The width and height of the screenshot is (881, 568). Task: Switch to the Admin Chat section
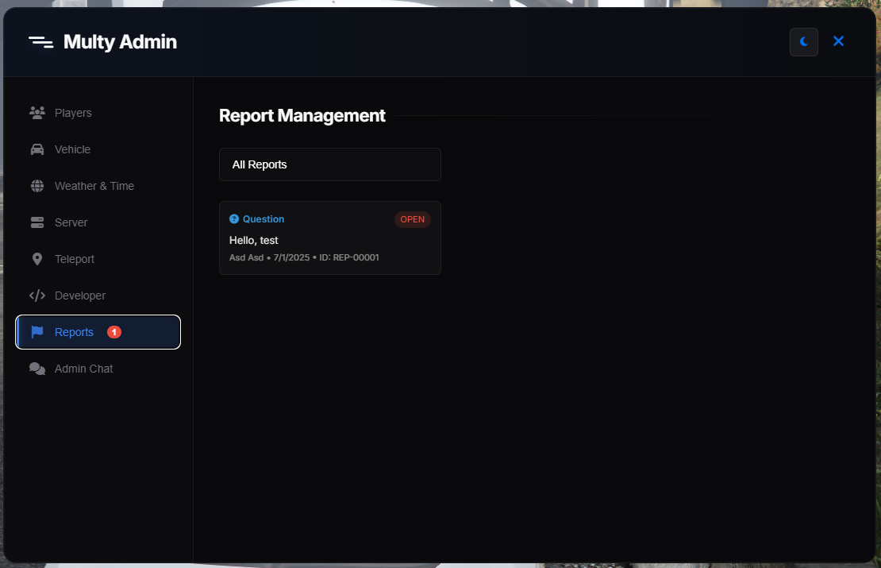[x=83, y=369]
